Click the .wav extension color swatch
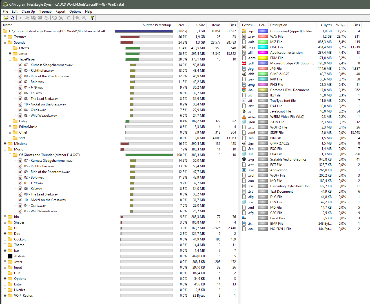 (x=263, y=37)
